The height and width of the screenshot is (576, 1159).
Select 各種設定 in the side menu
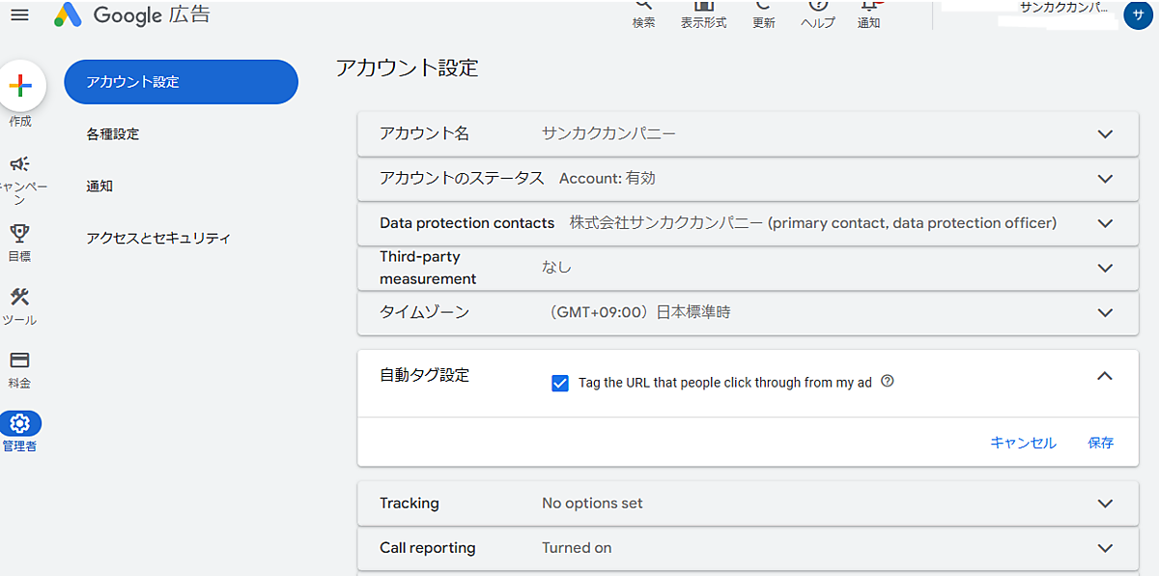113,134
